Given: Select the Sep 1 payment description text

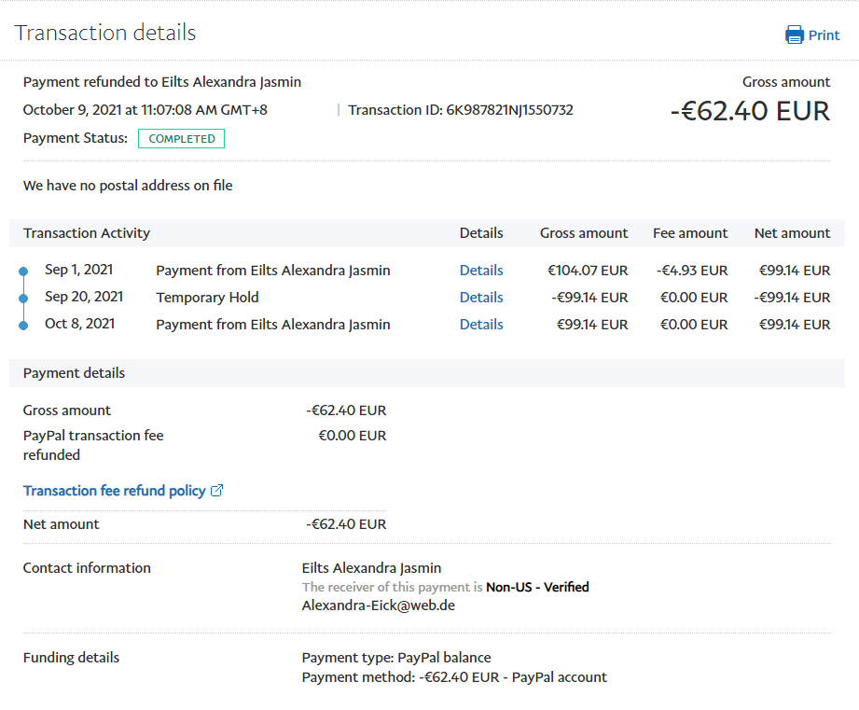Looking at the screenshot, I should tap(272, 271).
